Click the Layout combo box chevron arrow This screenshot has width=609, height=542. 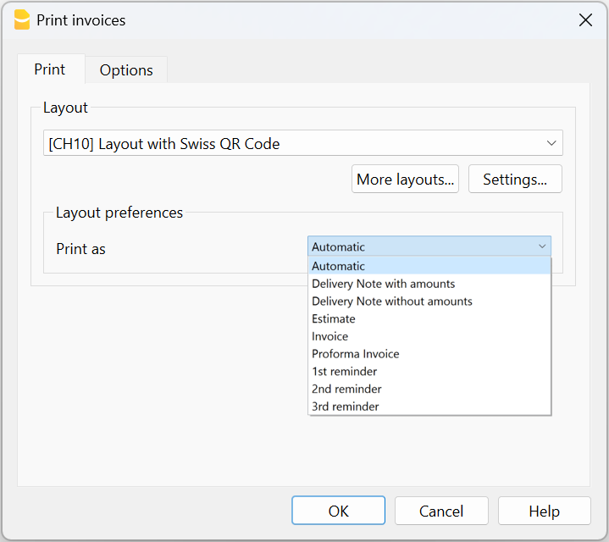pyautogui.click(x=551, y=143)
